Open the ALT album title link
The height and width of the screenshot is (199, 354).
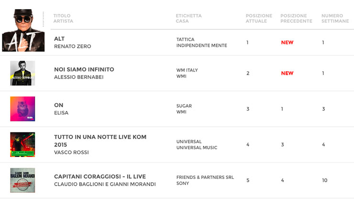coord(59,39)
